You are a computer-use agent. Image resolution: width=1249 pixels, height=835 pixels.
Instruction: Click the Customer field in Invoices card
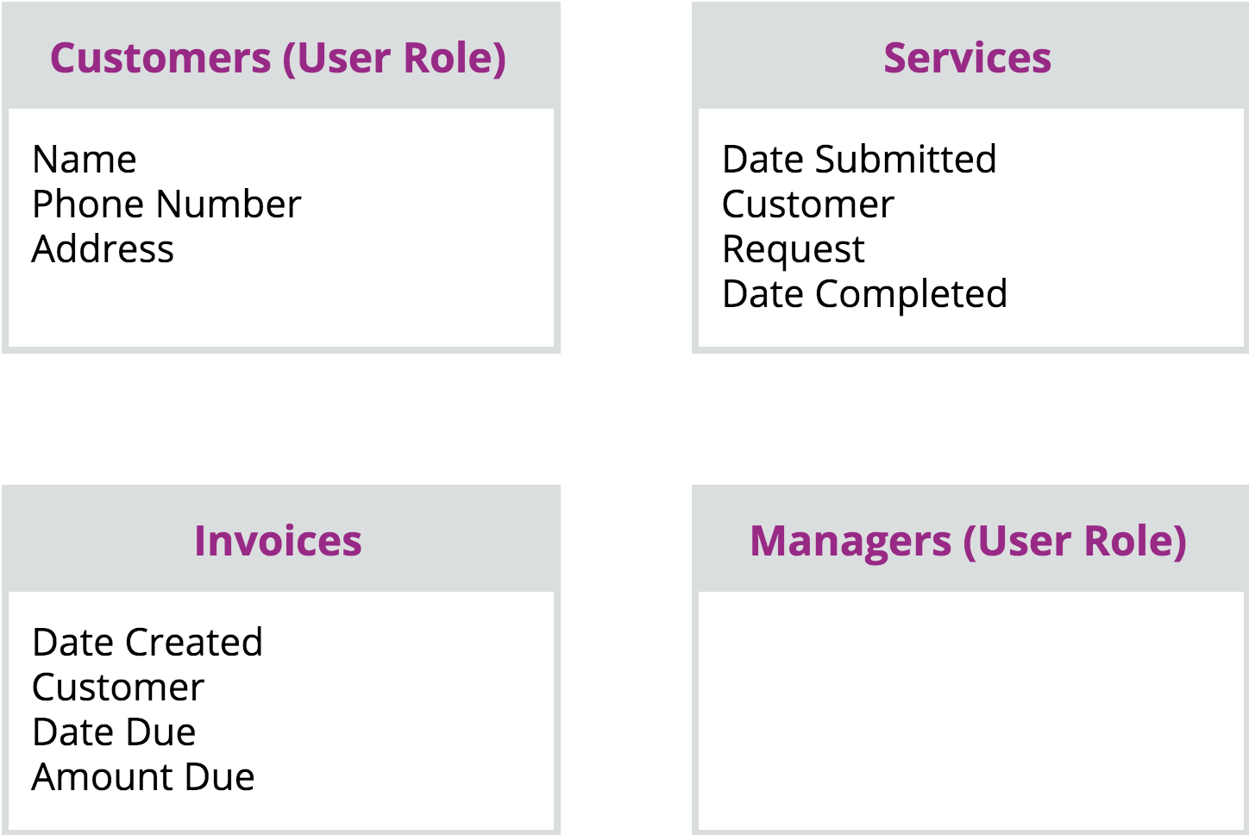pyautogui.click(x=118, y=687)
